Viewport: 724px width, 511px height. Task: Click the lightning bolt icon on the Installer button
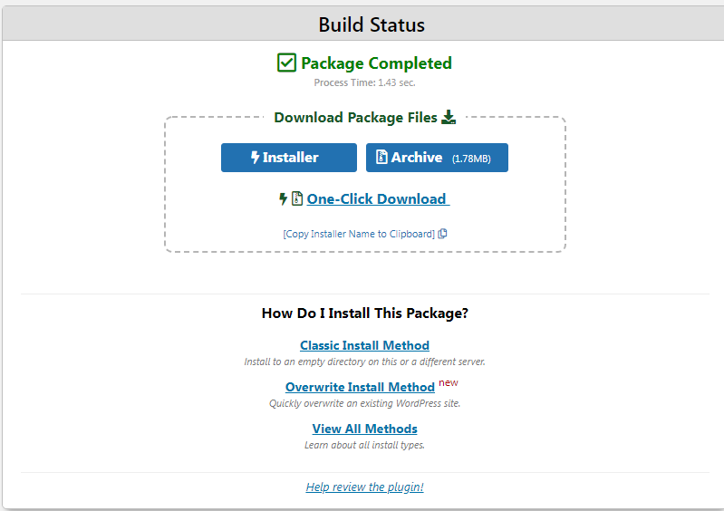click(255, 158)
